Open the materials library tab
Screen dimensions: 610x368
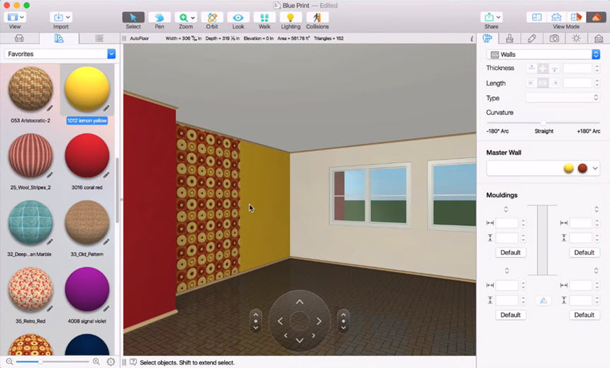tap(59, 38)
